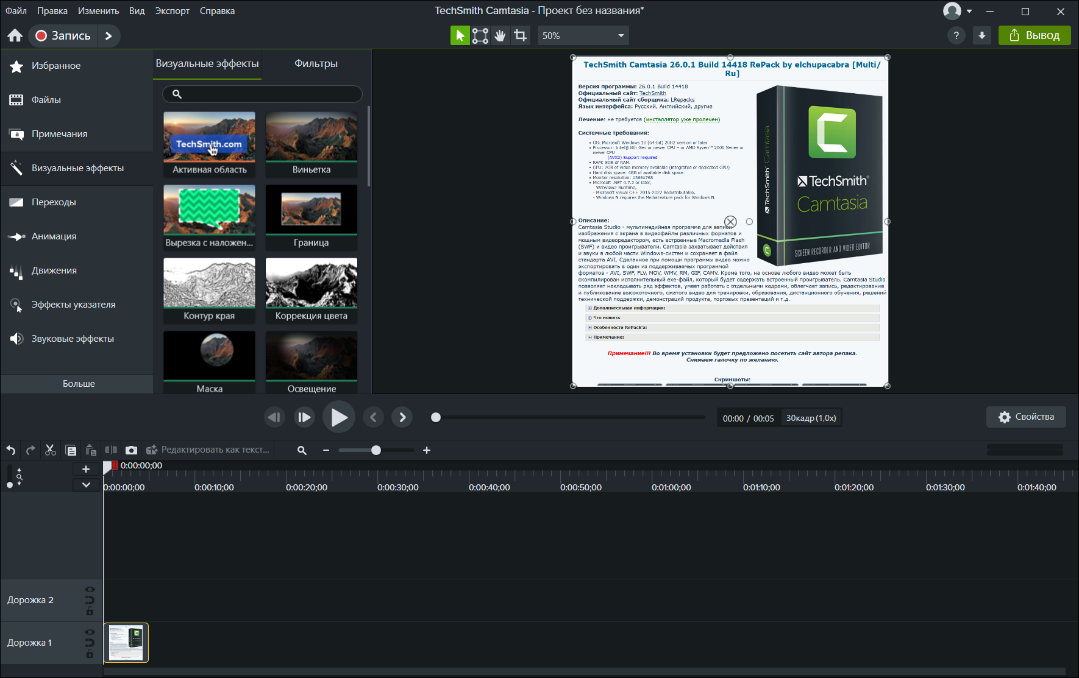Open the 30кадр (1,0x) frame rate selector

811,418
